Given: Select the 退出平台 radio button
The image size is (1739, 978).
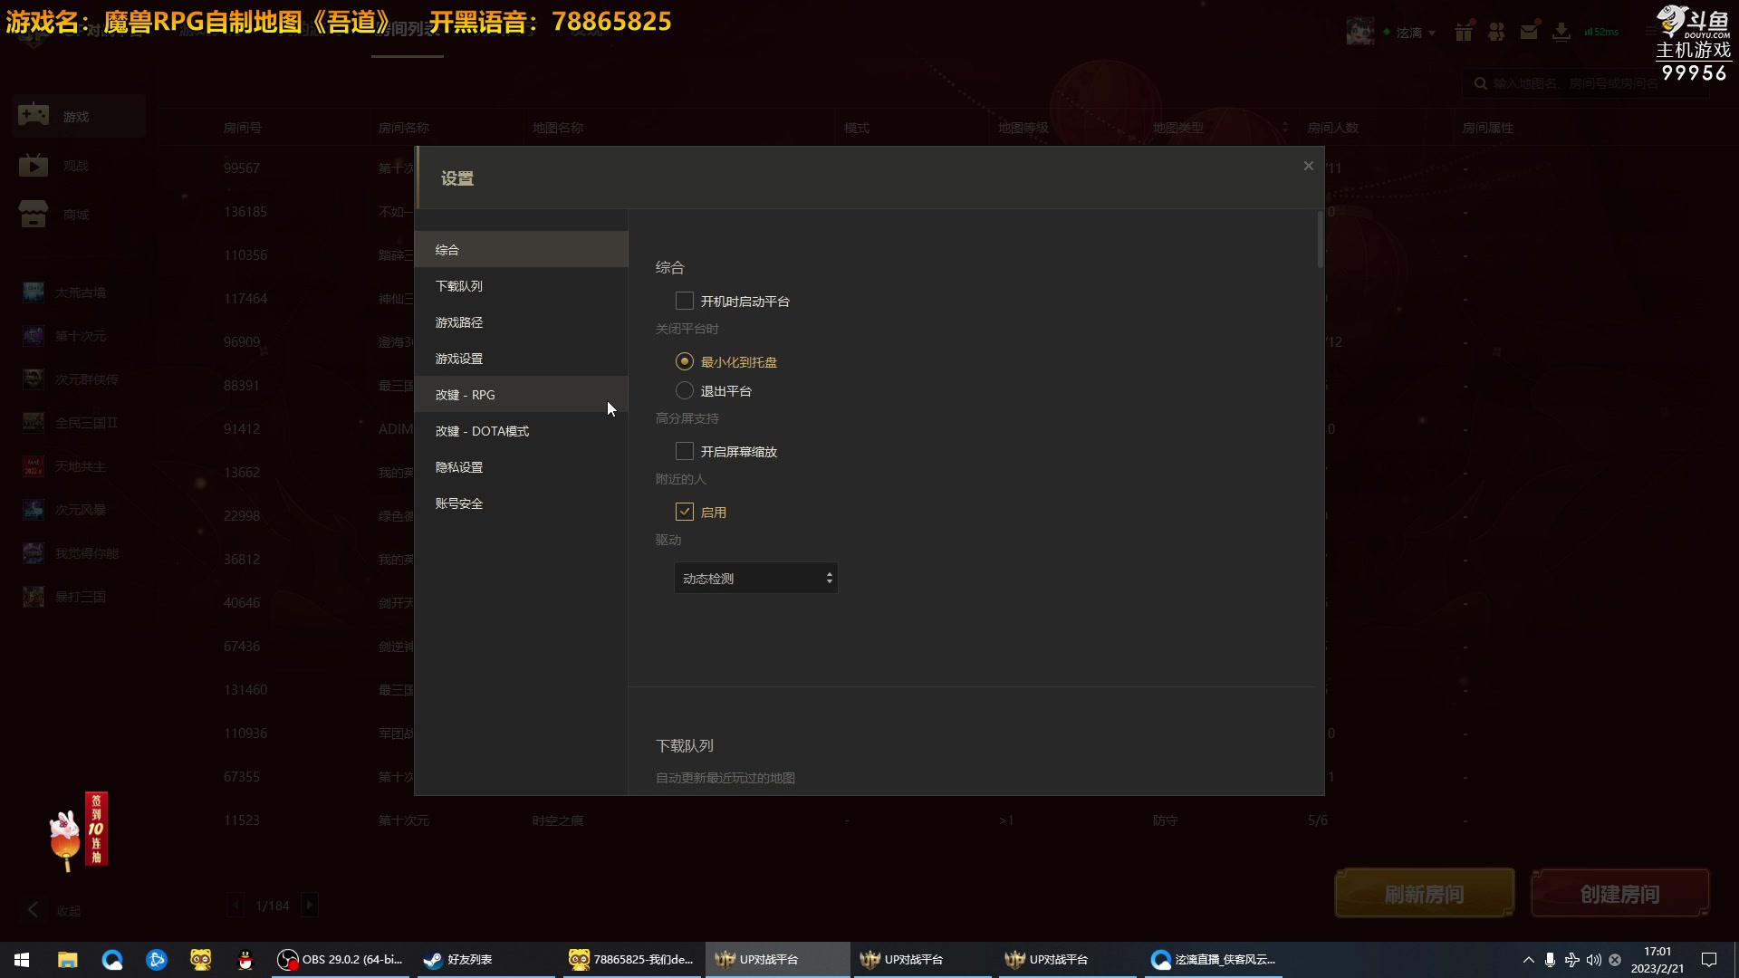Looking at the screenshot, I should point(685,390).
